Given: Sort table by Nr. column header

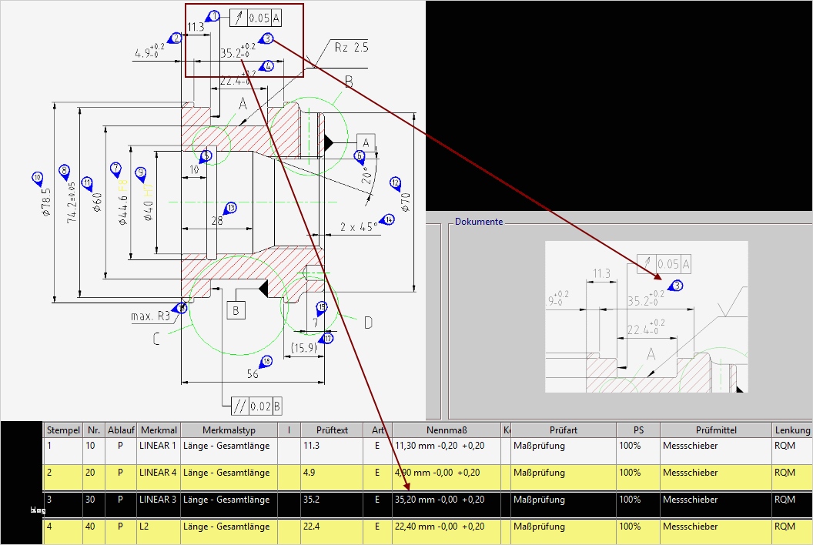Looking at the screenshot, I should (94, 430).
